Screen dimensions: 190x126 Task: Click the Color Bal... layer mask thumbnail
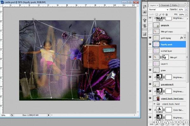coord(168,110)
